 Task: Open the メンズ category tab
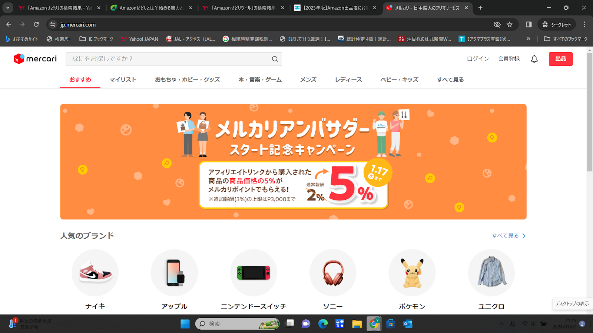tap(308, 80)
